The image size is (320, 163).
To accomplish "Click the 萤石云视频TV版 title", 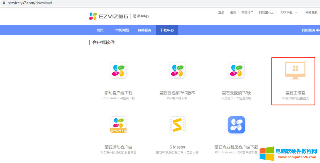I will [x=236, y=93].
